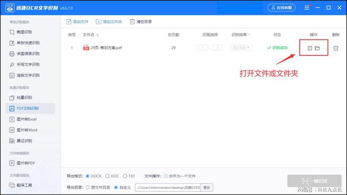Open recognition effect dropdown in file row
The width and height of the screenshot is (347, 195).
point(241,48)
